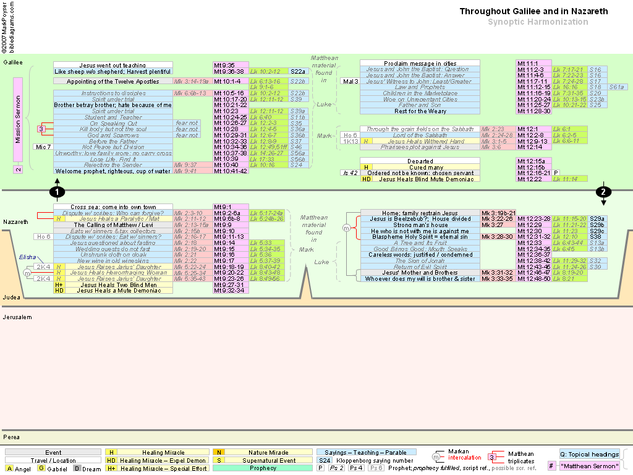
Task: Click the Travel / Location legend swatch
Action: pos(53,460)
